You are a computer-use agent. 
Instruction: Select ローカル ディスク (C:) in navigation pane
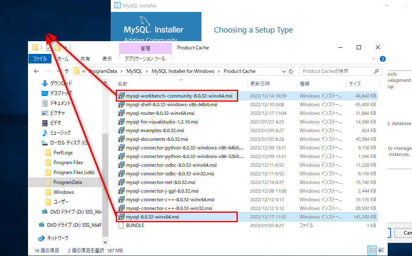68,142
